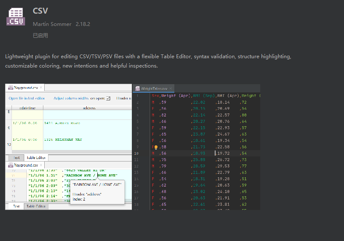Image resolution: width=344 pixels, height=241 pixels.
Task: Open author Martin Sommer's name
Action: 52,24
